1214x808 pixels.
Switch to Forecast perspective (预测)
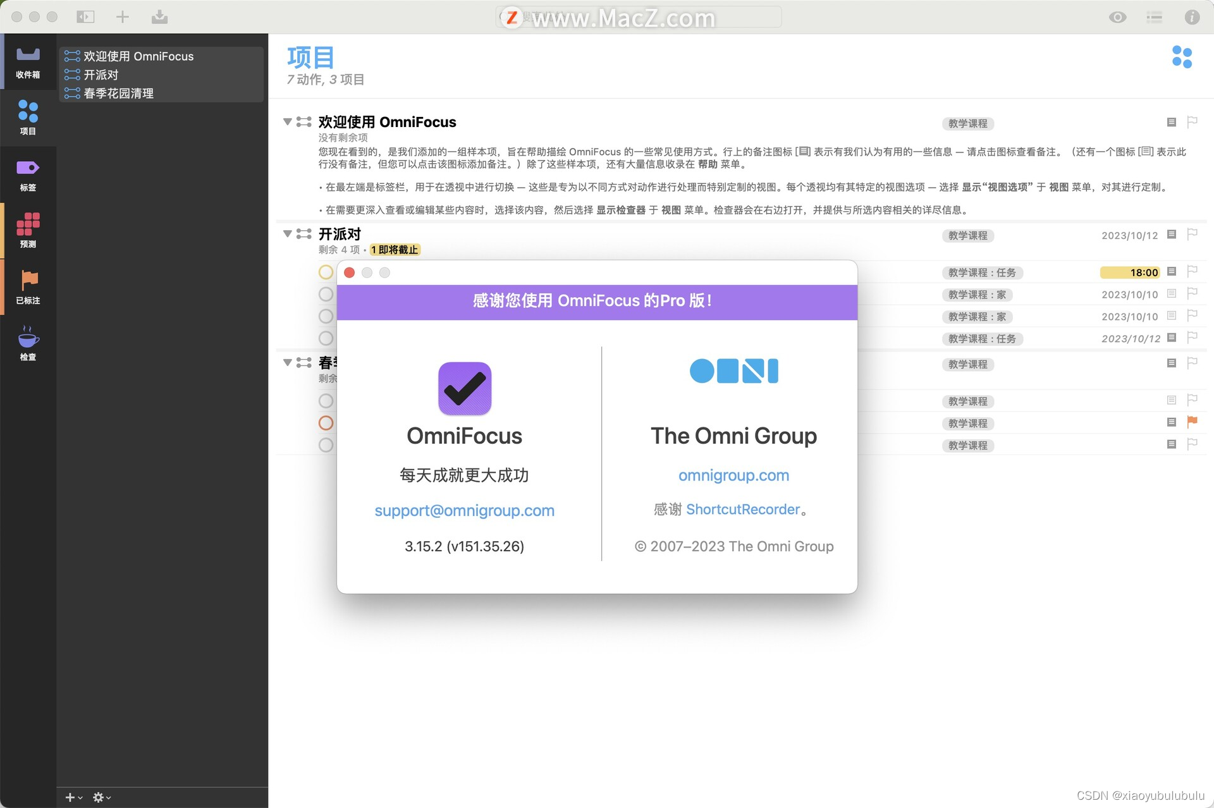coord(28,231)
